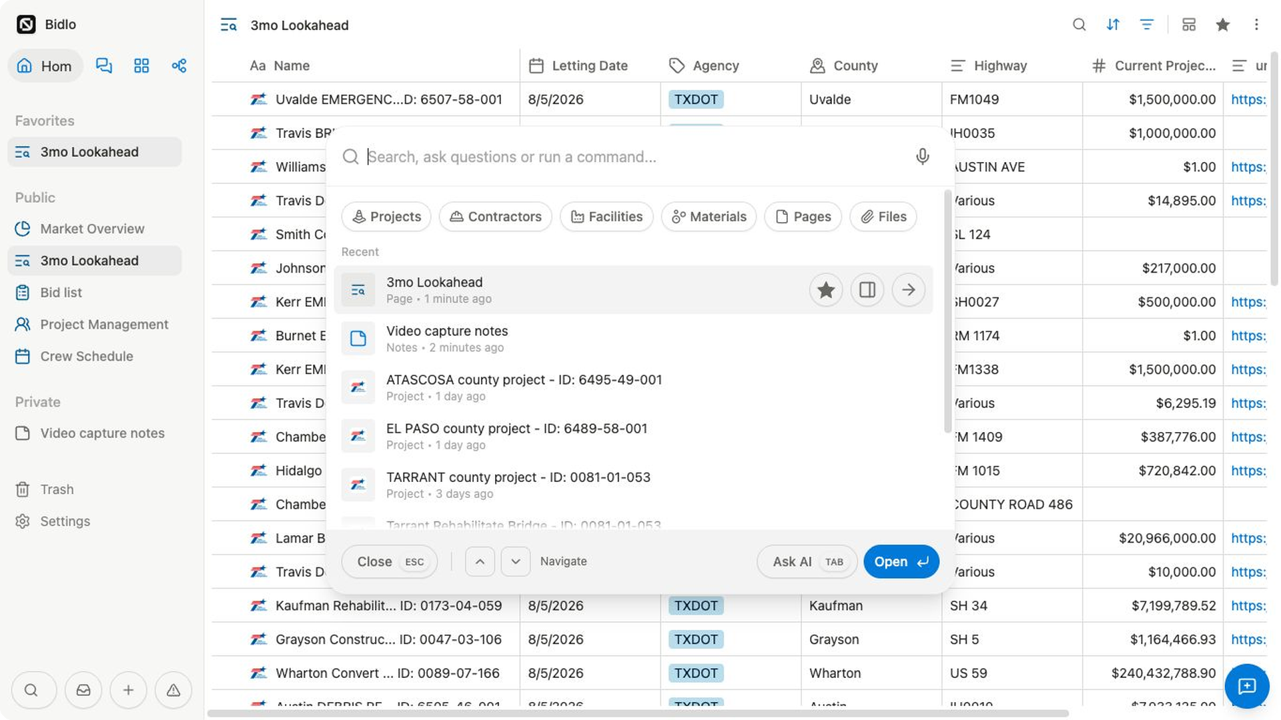This screenshot has width=1281, height=720.
Task: Select Video capture notes recent result
Action: 634,339
